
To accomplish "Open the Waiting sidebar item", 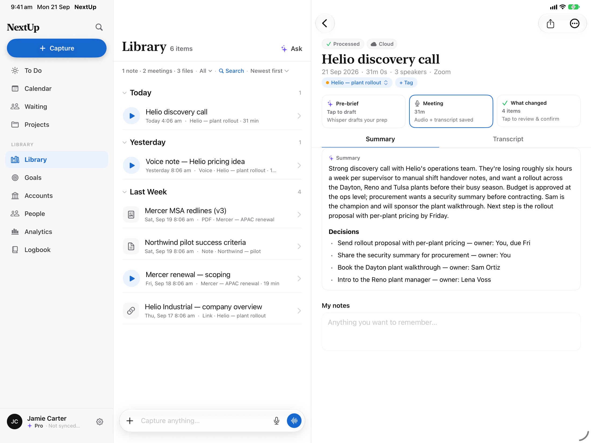I will pyautogui.click(x=57, y=106).
